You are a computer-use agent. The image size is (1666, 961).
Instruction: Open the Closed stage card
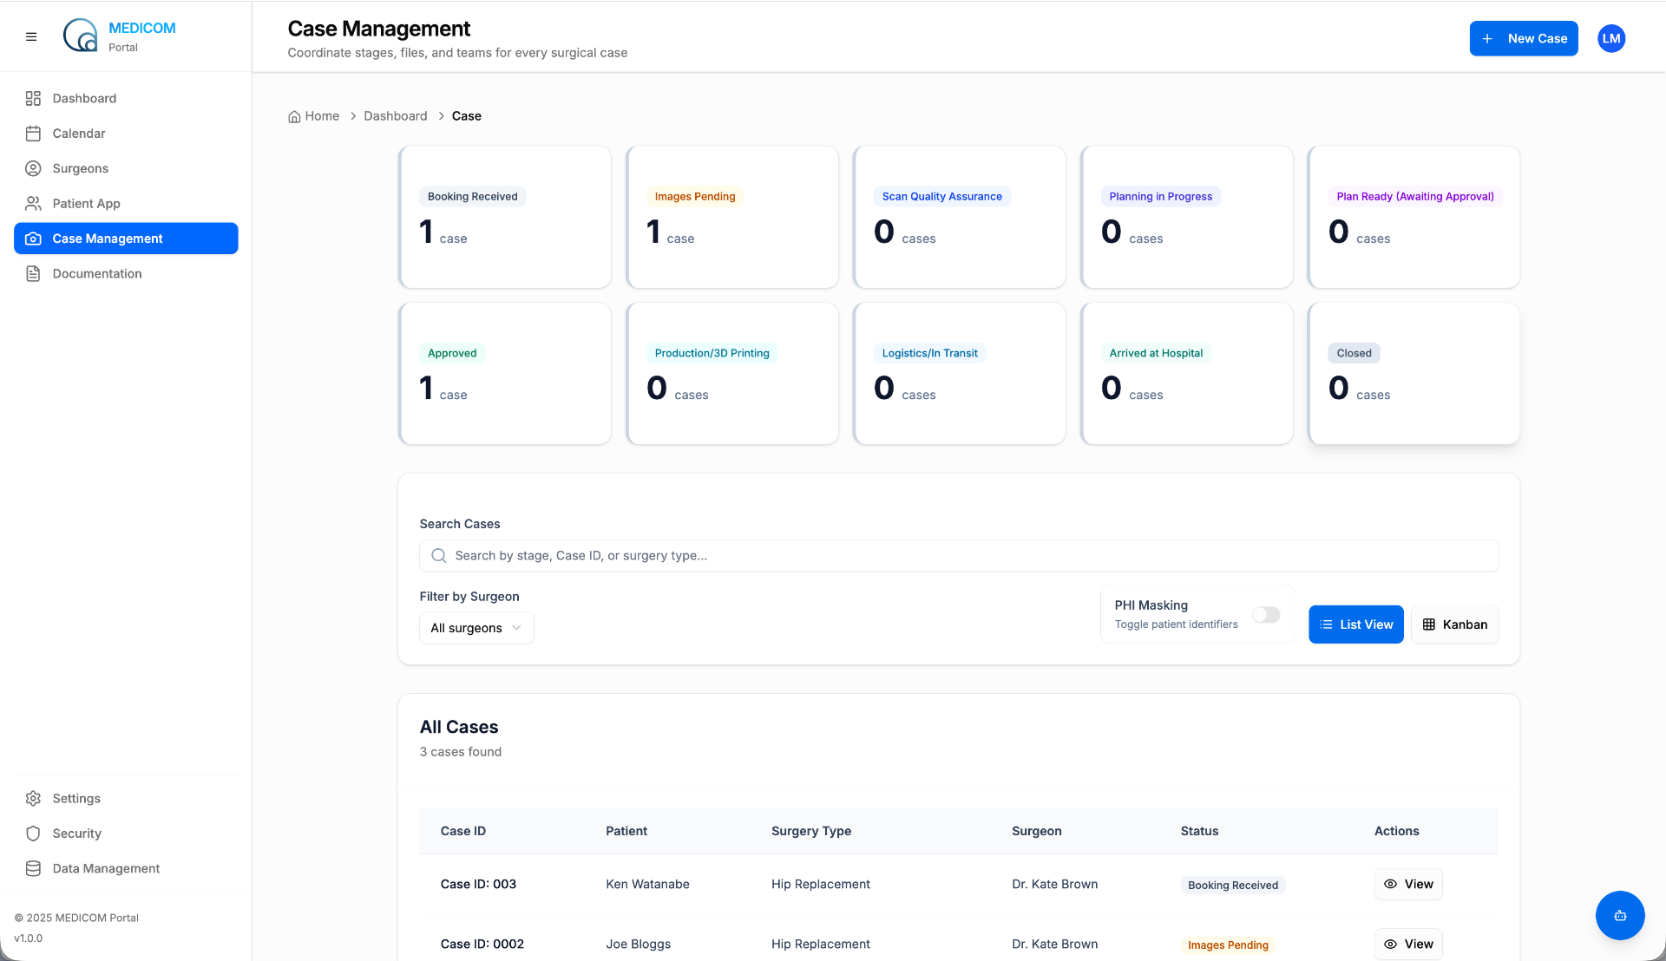coord(1414,374)
